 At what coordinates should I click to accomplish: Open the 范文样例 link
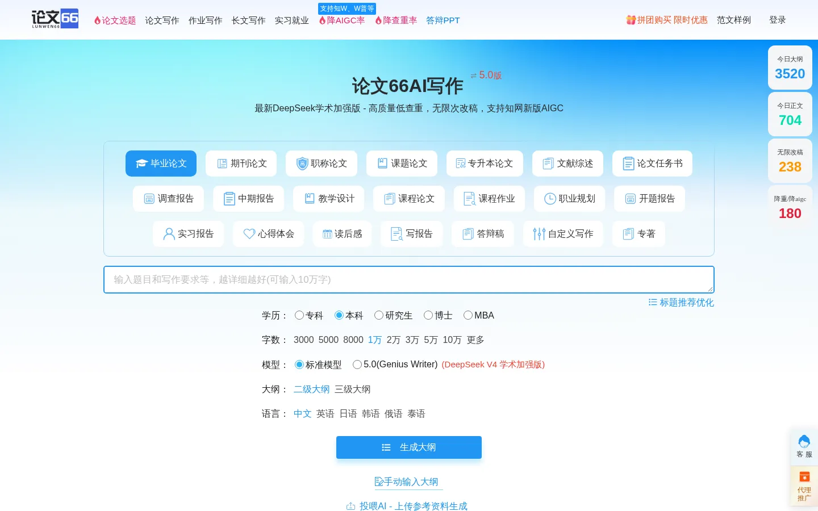[x=734, y=20]
